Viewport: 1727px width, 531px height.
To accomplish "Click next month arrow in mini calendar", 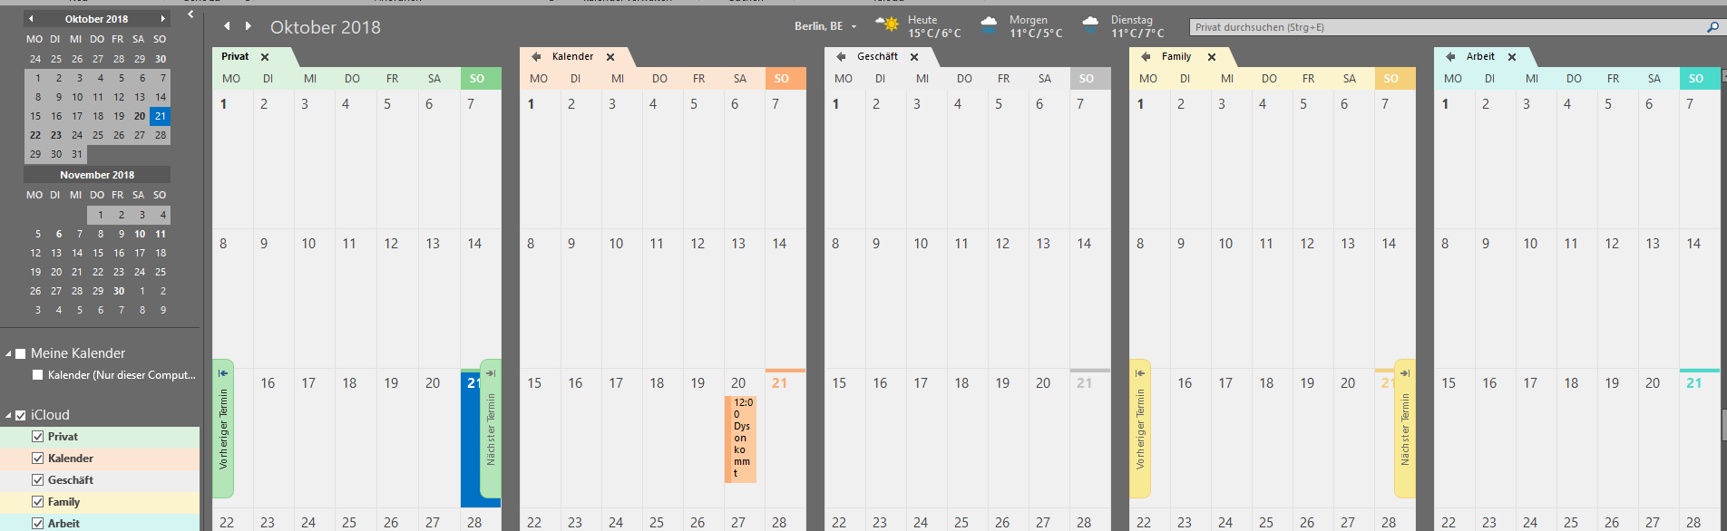I will tap(163, 19).
